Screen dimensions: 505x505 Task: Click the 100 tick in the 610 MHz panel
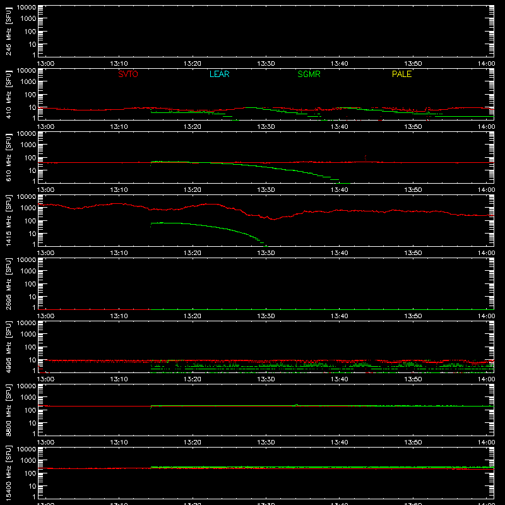tap(30, 158)
